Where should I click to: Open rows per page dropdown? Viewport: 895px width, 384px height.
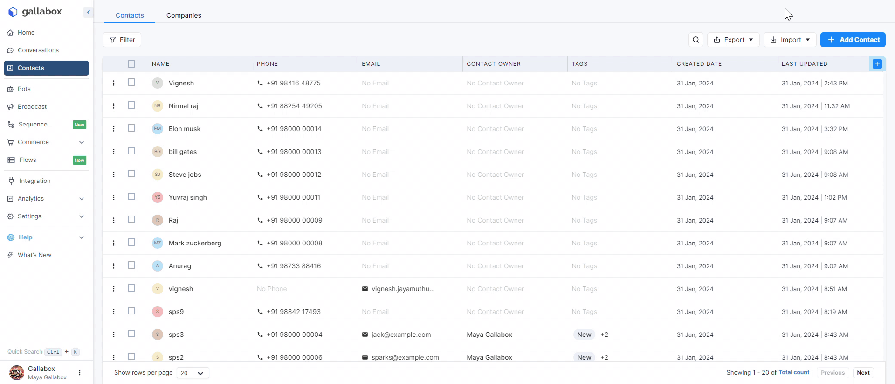[193, 373]
